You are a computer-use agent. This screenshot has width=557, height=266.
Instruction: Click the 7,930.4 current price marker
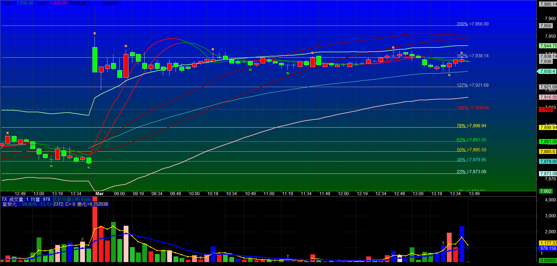(546, 71)
